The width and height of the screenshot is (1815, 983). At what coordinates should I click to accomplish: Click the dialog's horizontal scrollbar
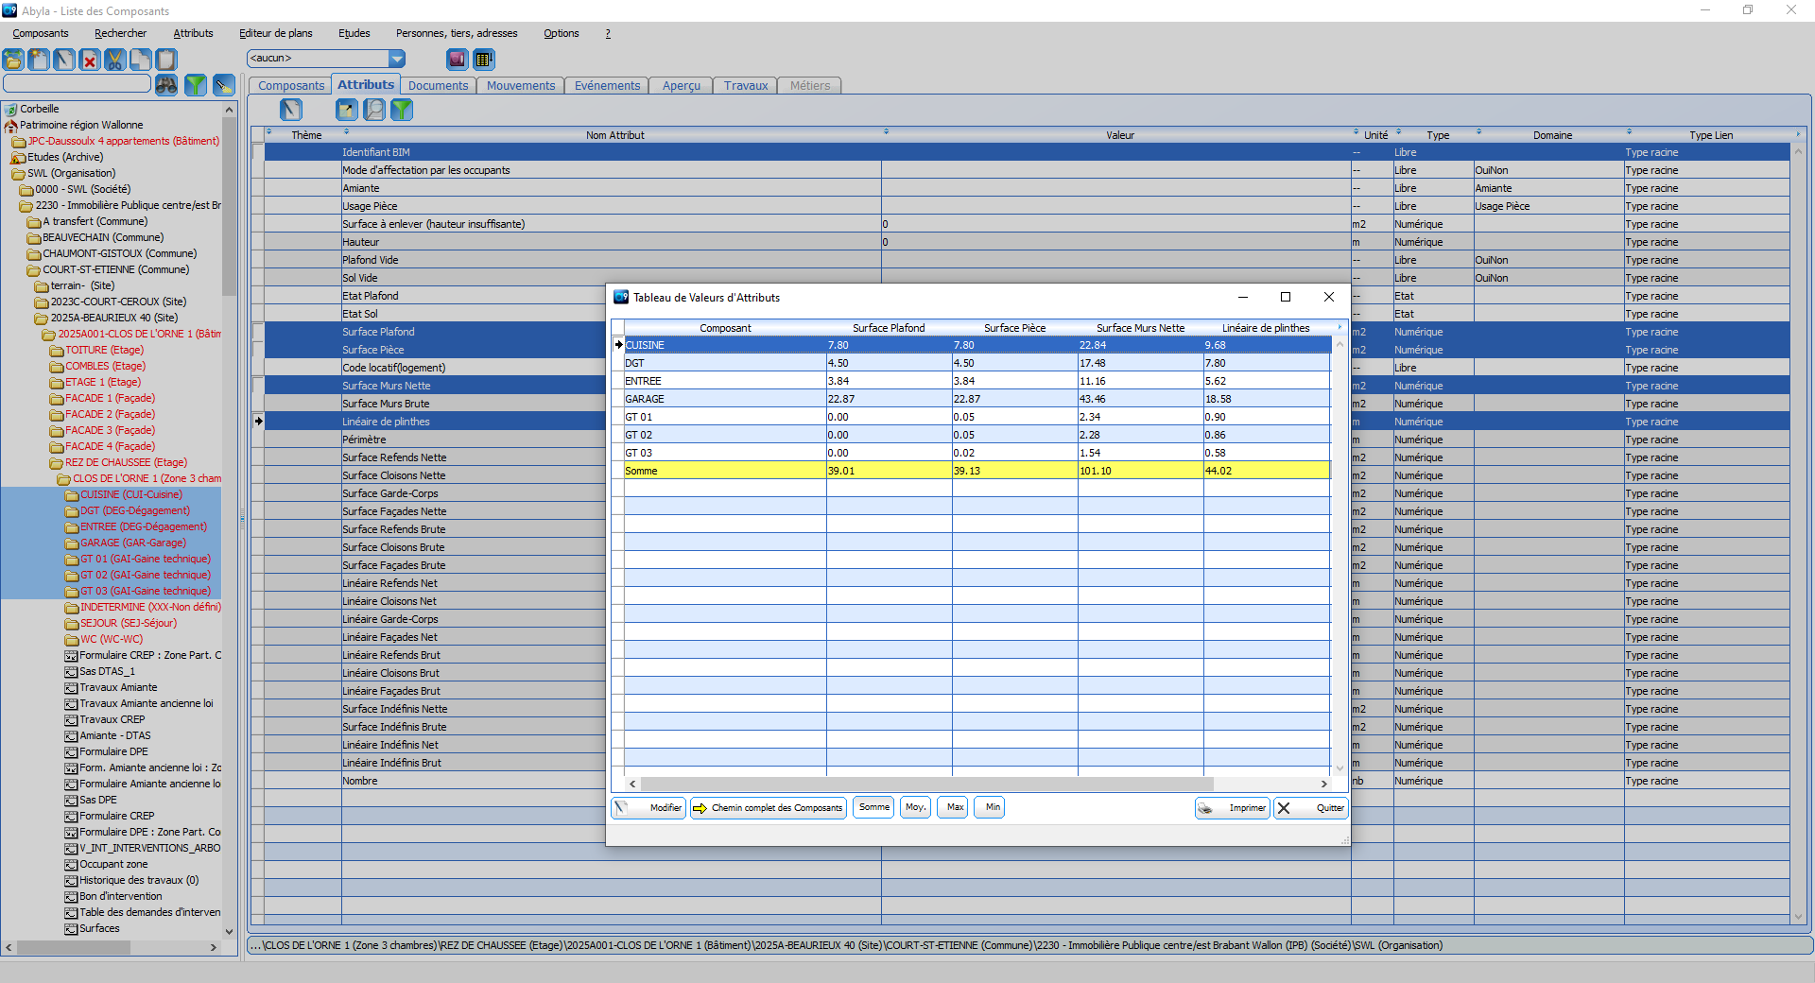926,784
